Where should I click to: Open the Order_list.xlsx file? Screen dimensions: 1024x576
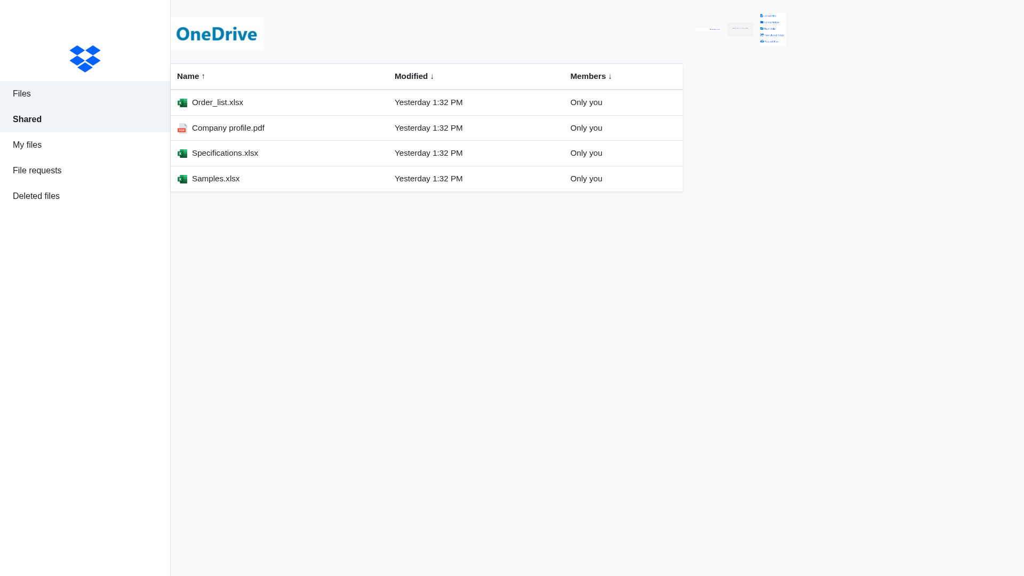218,102
